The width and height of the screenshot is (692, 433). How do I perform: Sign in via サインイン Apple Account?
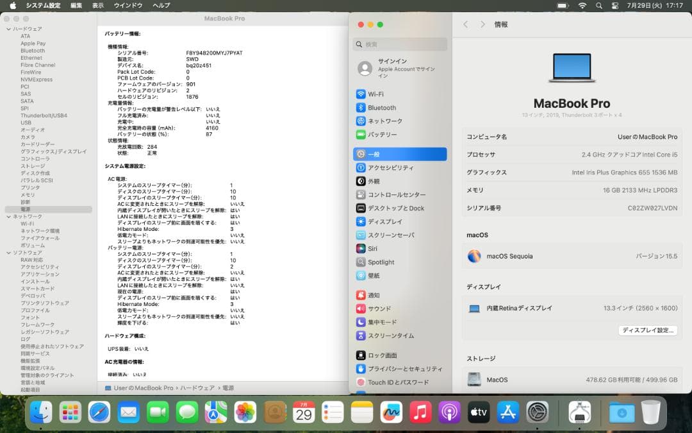(400, 69)
